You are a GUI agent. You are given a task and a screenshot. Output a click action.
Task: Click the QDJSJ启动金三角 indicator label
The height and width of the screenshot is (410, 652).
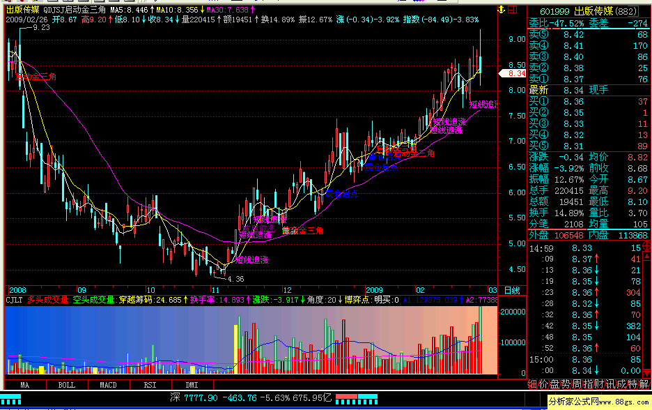(75, 10)
